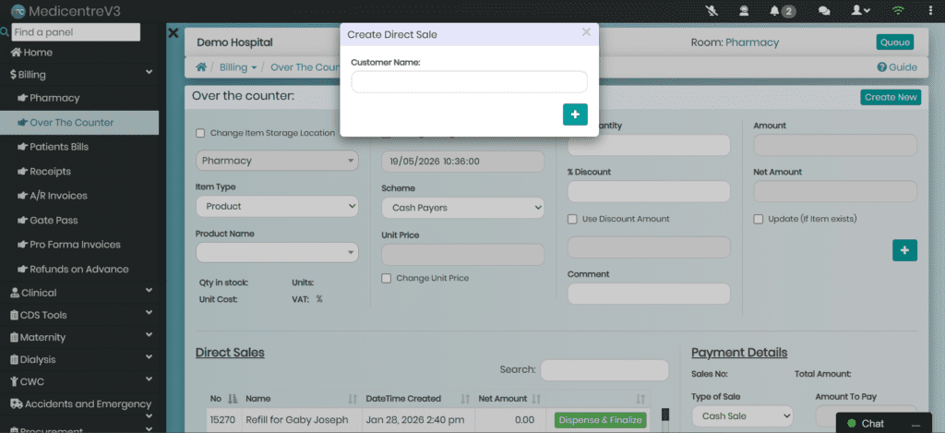Screen dimensions: 945x433
Task: Check the Change Unit Price box
Action: 387,279
